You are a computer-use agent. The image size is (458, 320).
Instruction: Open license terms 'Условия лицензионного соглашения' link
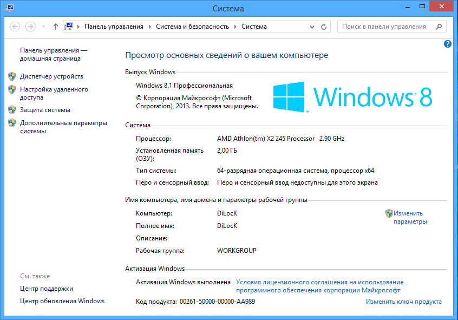tap(319, 286)
